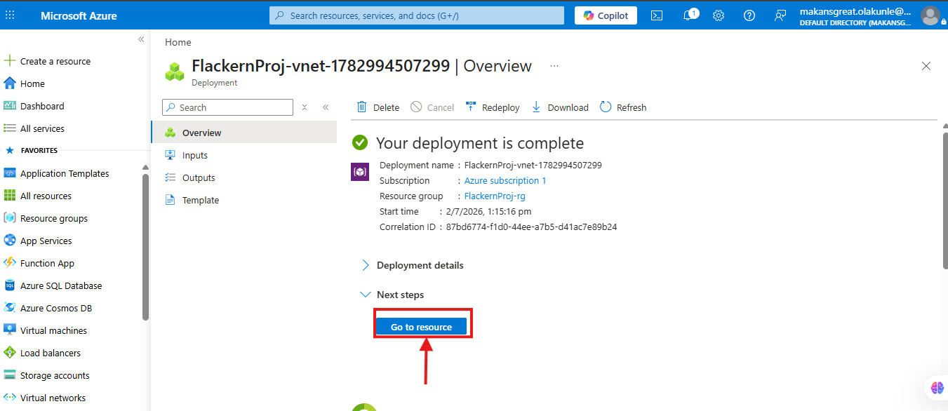
Task: Collapse the left portal sidebar chevron
Action: click(x=141, y=39)
